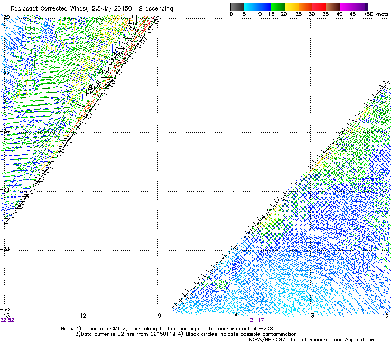Click the title 'Rapidscat Corrected Winds(12.5KM)'
391x343 pixels.
(x=61, y=9)
